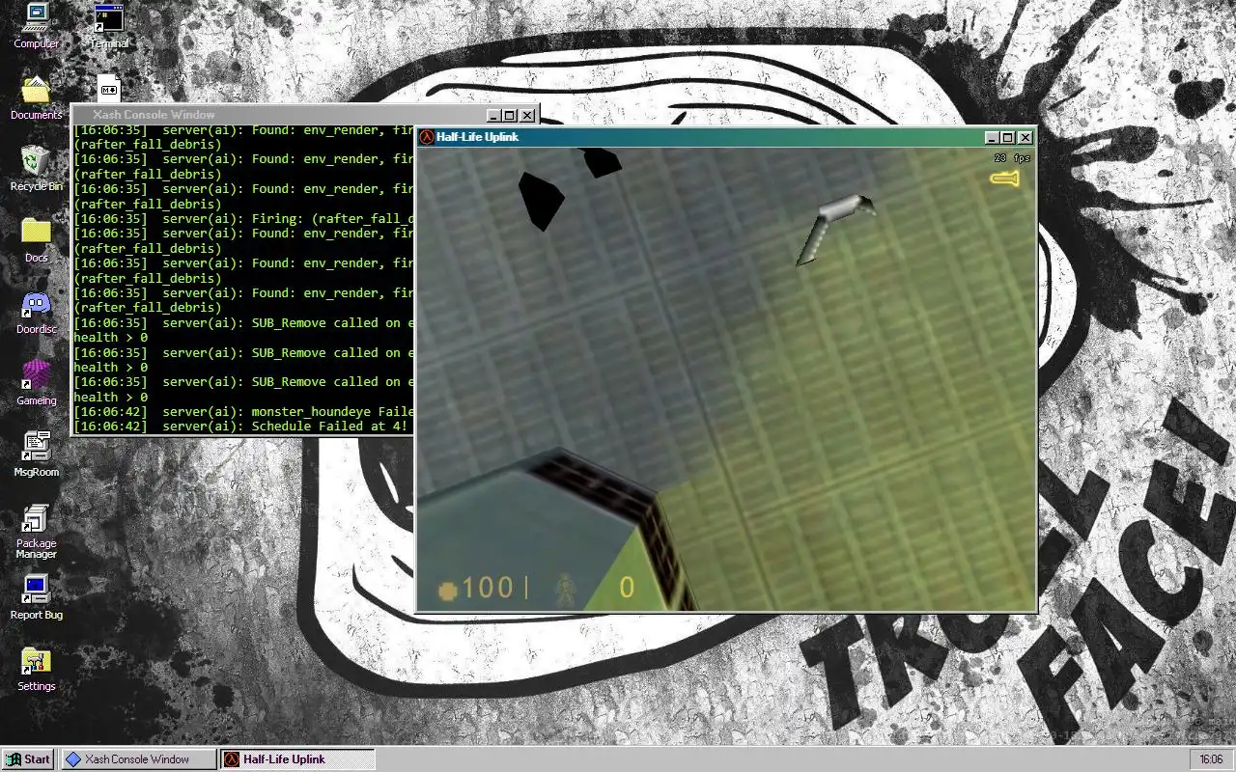Click the HEV suit armor HUD icon
Screen dimensions: 1236x772
pyautogui.click(x=565, y=589)
